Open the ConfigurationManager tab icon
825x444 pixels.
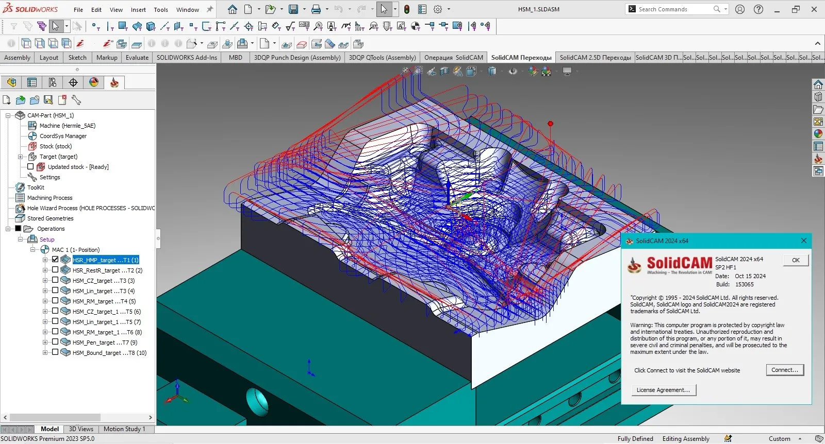[x=53, y=82]
